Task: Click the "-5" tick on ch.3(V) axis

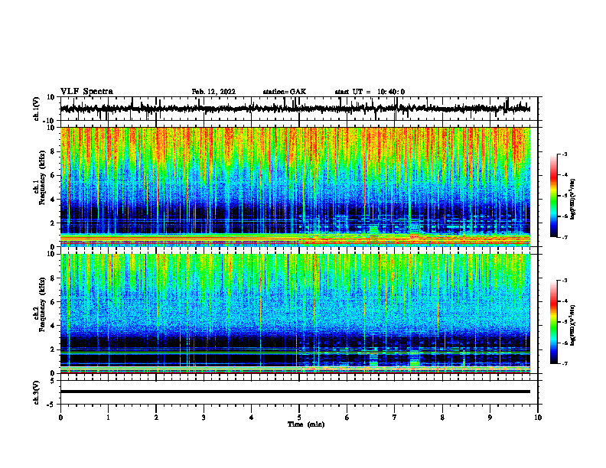Action: [x=52, y=405]
